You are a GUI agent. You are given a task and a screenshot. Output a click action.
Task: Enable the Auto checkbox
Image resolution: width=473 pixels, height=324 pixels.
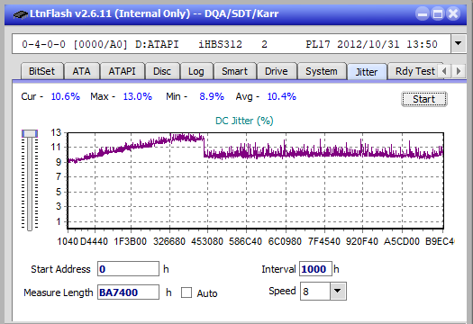pos(186,292)
